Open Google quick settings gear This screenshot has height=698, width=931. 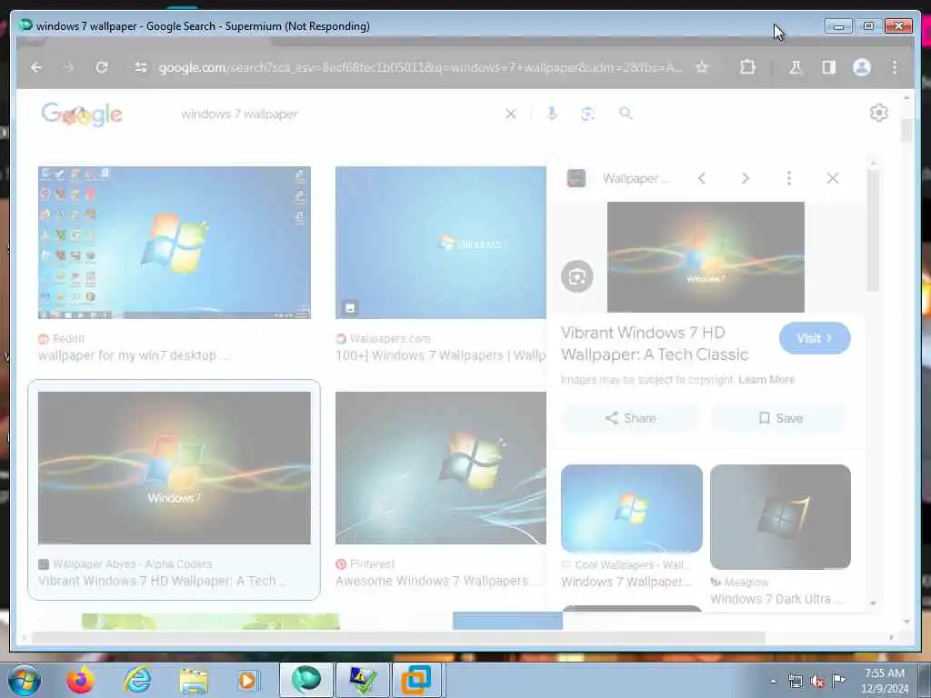(x=879, y=113)
